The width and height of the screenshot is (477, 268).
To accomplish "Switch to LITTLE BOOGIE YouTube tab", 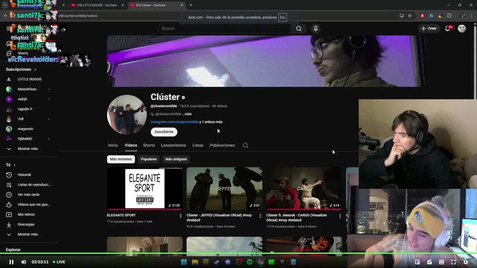I will [97, 5].
